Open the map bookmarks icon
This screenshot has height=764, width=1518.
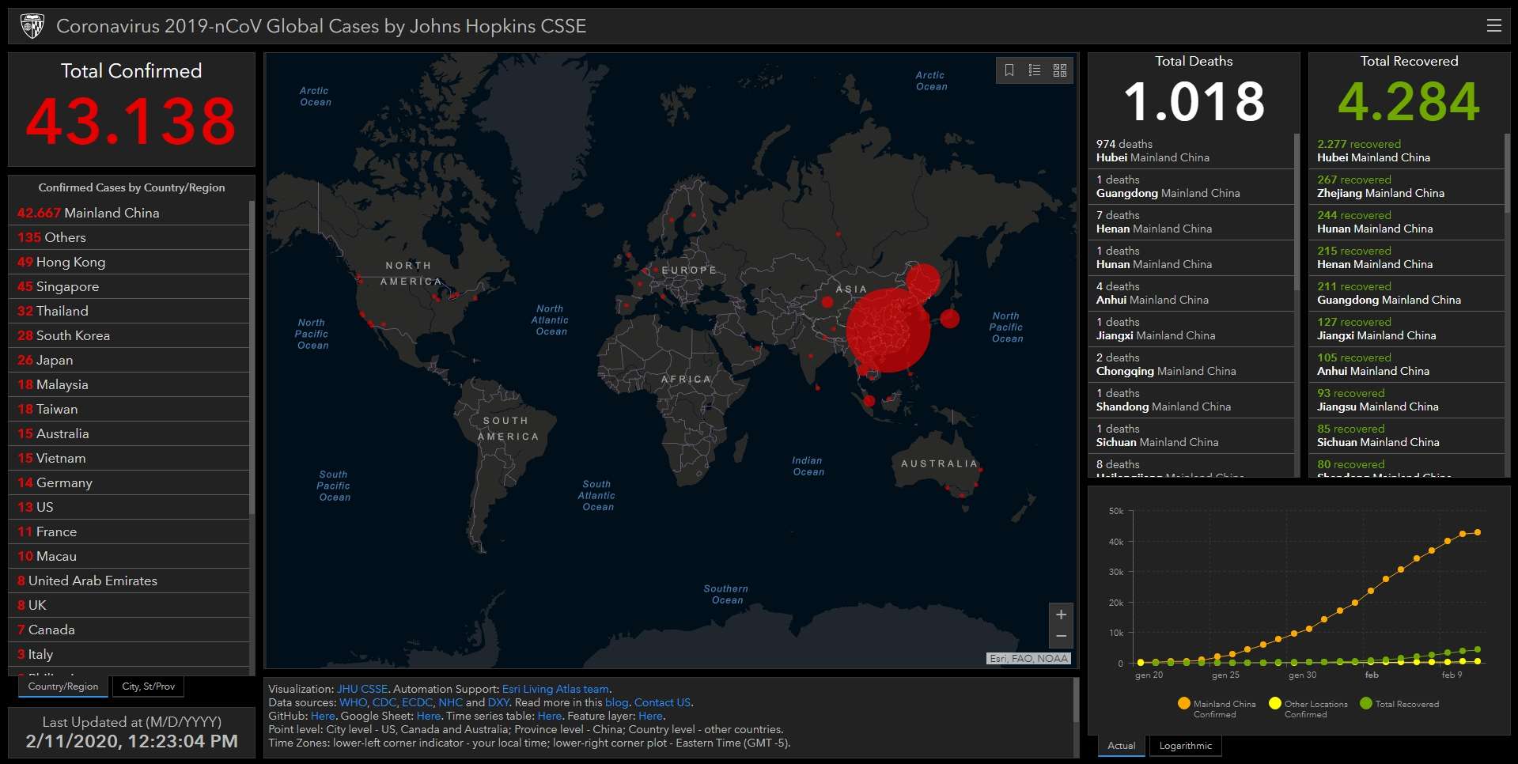(x=1009, y=70)
